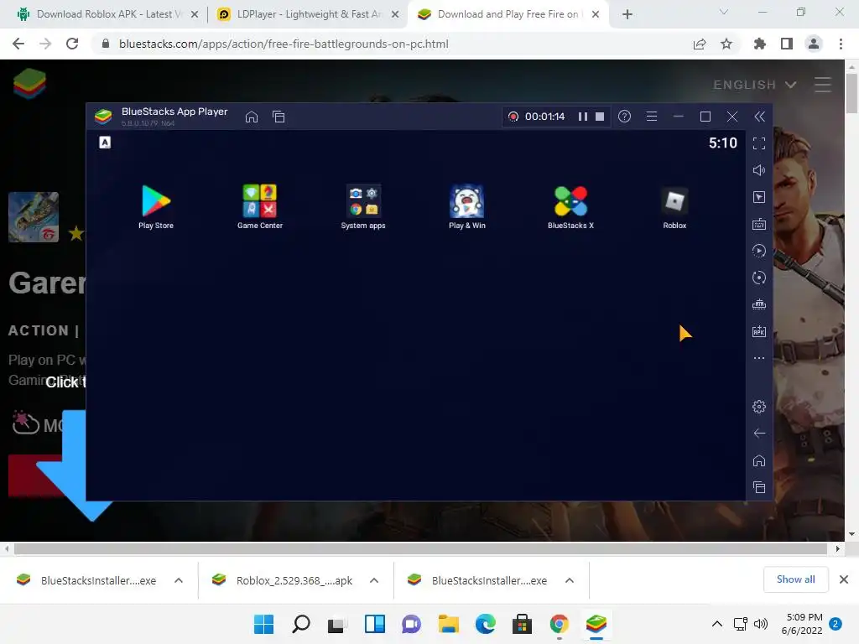Open the Windows Start menu
This screenshot has width=859, height=644.
263,624
